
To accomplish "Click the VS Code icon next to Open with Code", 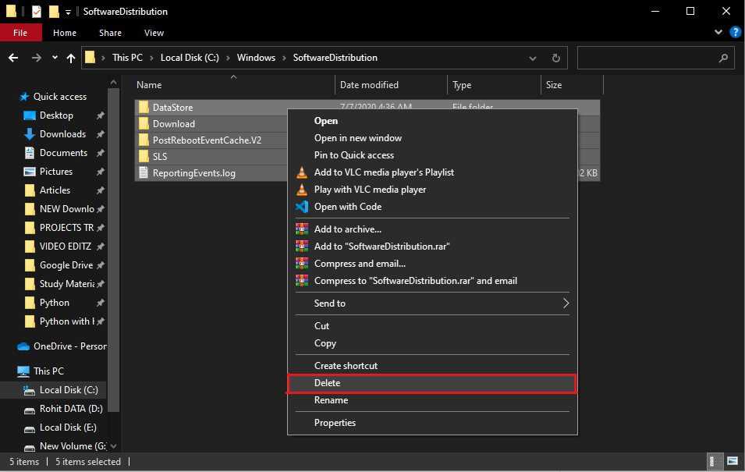I will pos(302,207).
